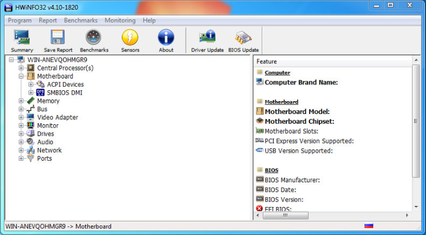Click the Drives disc icon
This screenshot has height=235, width=426.
[31, 133]
